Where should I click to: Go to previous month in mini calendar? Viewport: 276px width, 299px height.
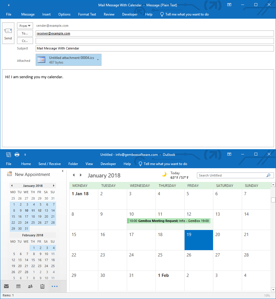pos(12,186)
